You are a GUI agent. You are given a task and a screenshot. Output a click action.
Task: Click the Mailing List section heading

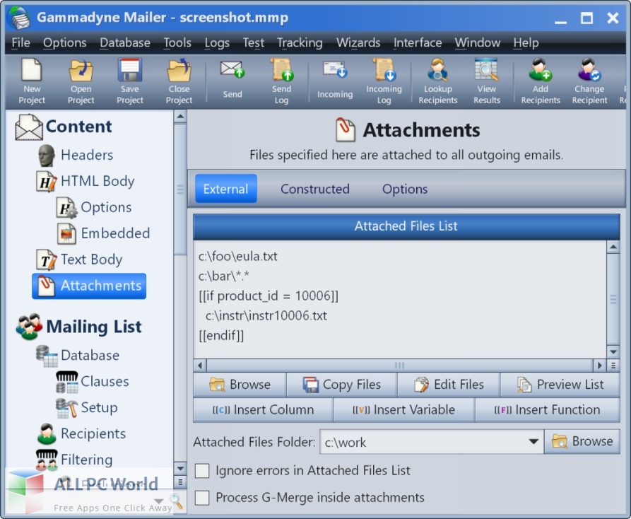click(79, 327)
